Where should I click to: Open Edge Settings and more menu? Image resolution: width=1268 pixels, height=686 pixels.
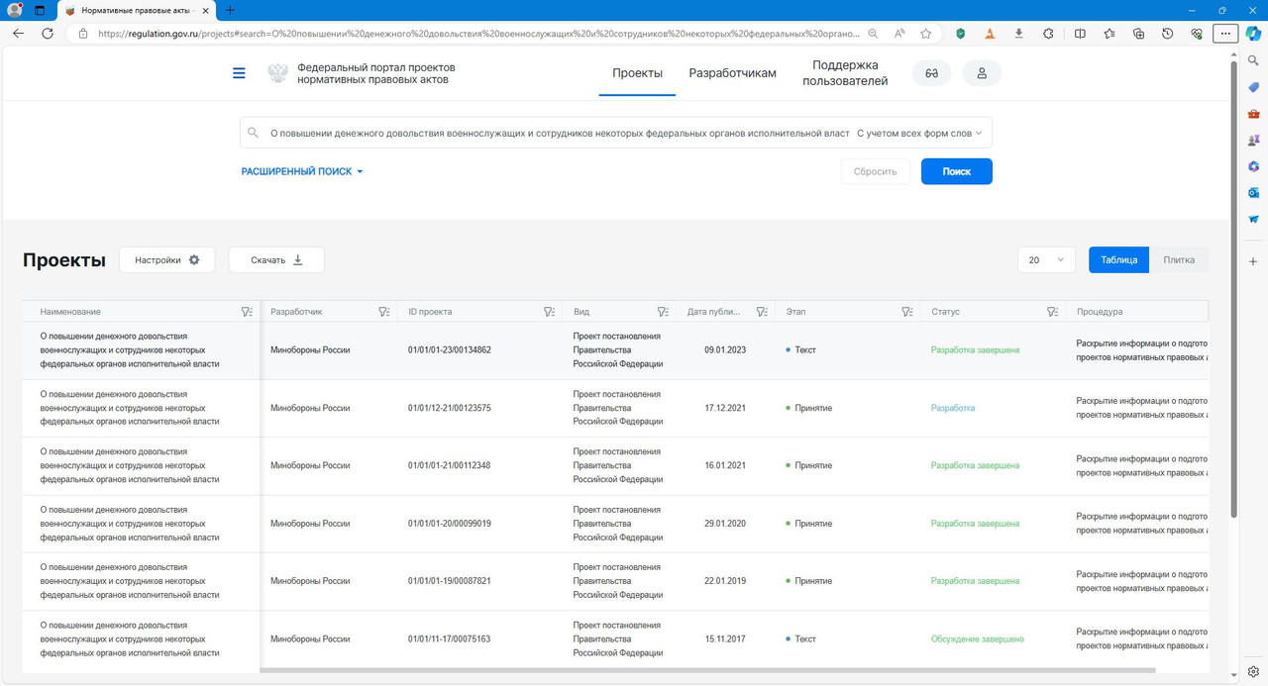coord(1226,33)
